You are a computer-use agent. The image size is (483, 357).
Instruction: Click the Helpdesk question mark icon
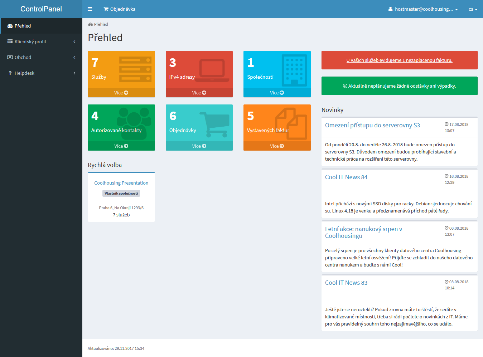coord(10,73)
